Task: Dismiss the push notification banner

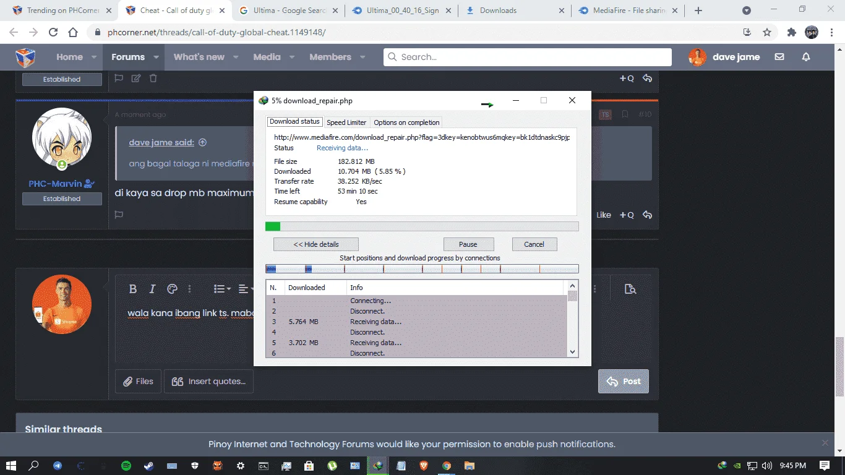Action: tap(825, 443)
